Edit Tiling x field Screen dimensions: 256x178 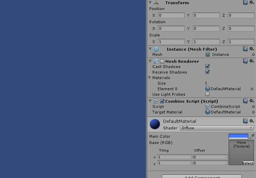pyautogui.click(x=175, y=157)
